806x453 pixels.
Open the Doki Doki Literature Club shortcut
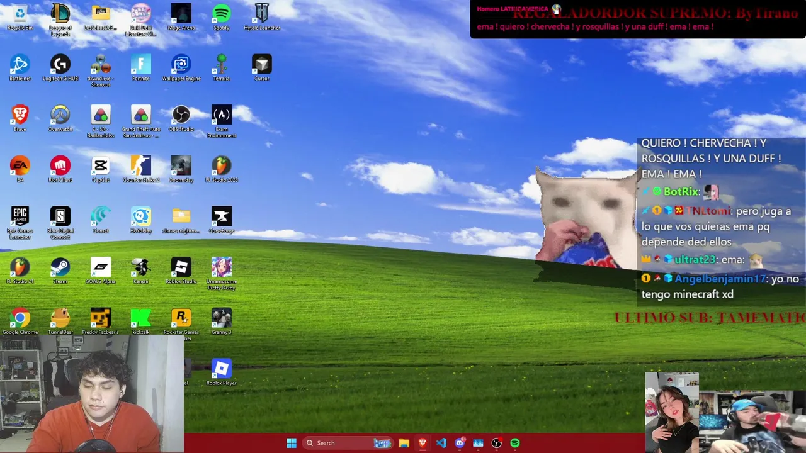point(141,20)
